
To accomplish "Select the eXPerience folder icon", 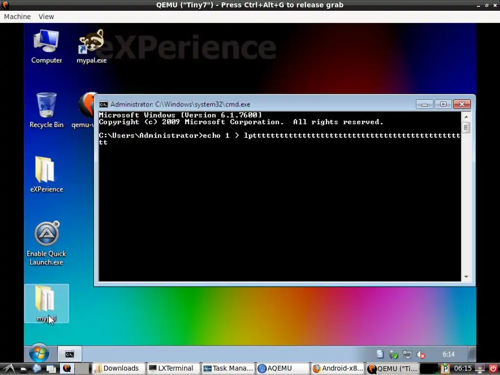I will click(x=46, y=174).
